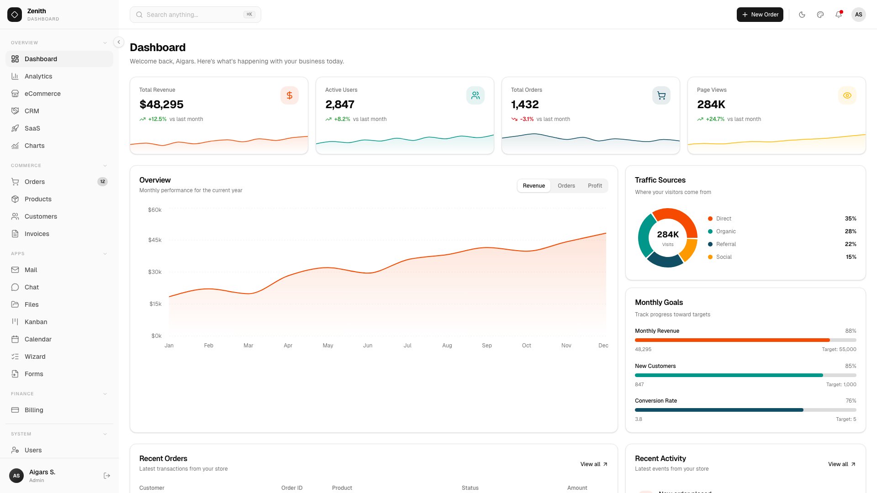Open the Mail app icon in sidebar
The image size is (877, 493).
click(x=15, y=270)
